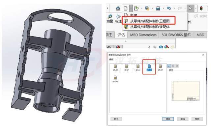Image resolution: width=211 pixels, height=131 pixels.
Task: Select the gb_a2 template
Action: [138, 67]
